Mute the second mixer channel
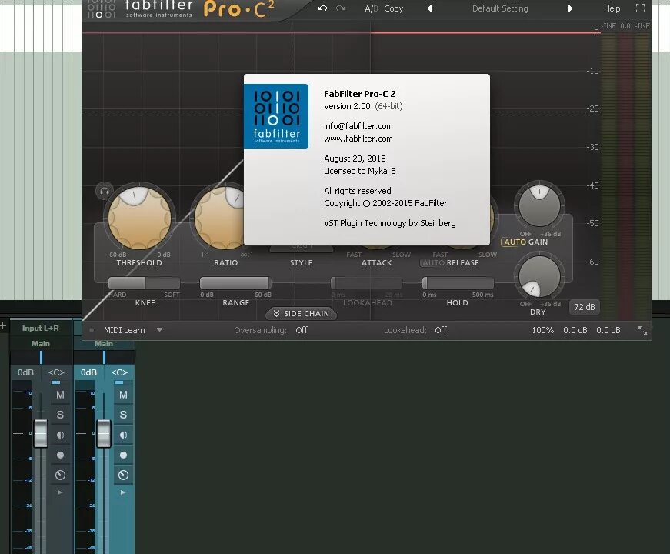Image resolution: width=670 pixels, height=554 pixels. (x=123, y=395)
